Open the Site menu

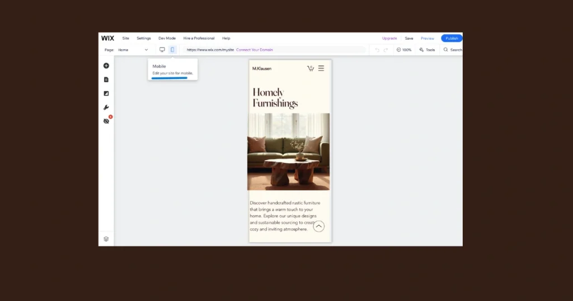126,38
